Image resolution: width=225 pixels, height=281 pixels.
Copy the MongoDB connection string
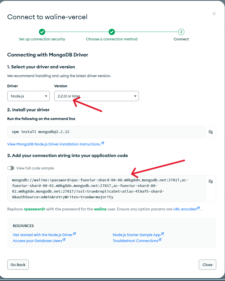pyautogui.click(x=210, y=182)
